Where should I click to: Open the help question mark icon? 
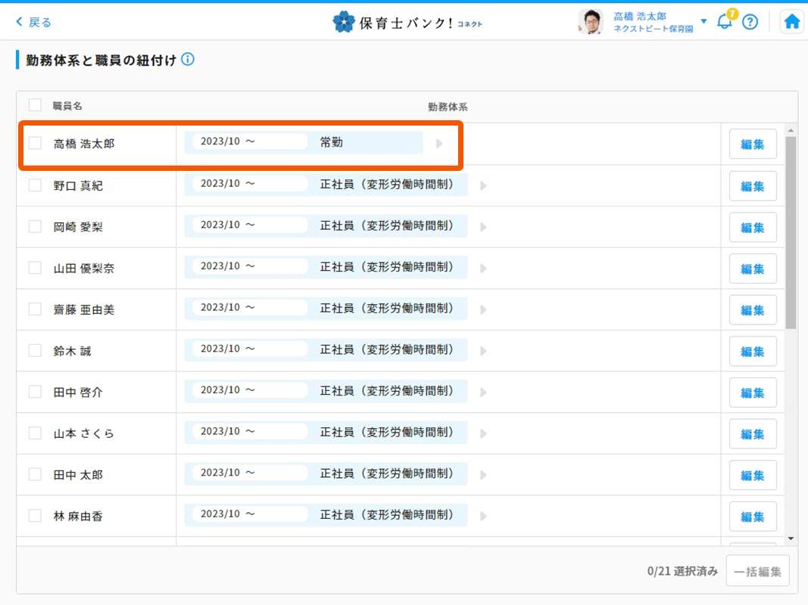point(750,22)
